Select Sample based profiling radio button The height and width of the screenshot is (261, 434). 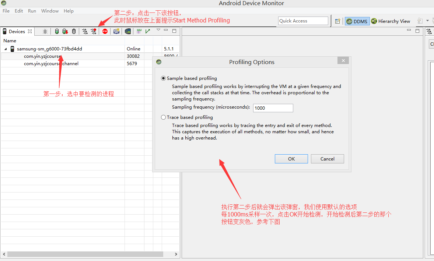tap(163, 78)
